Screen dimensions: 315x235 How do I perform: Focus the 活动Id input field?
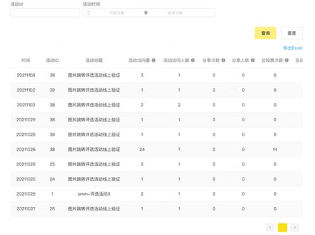pyautogui.click(x=45, y=13)
